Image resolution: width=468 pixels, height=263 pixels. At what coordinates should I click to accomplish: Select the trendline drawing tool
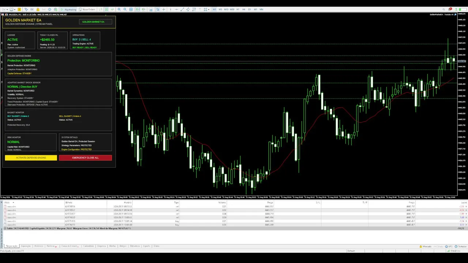pyautogui.click(x=182, y=9)
